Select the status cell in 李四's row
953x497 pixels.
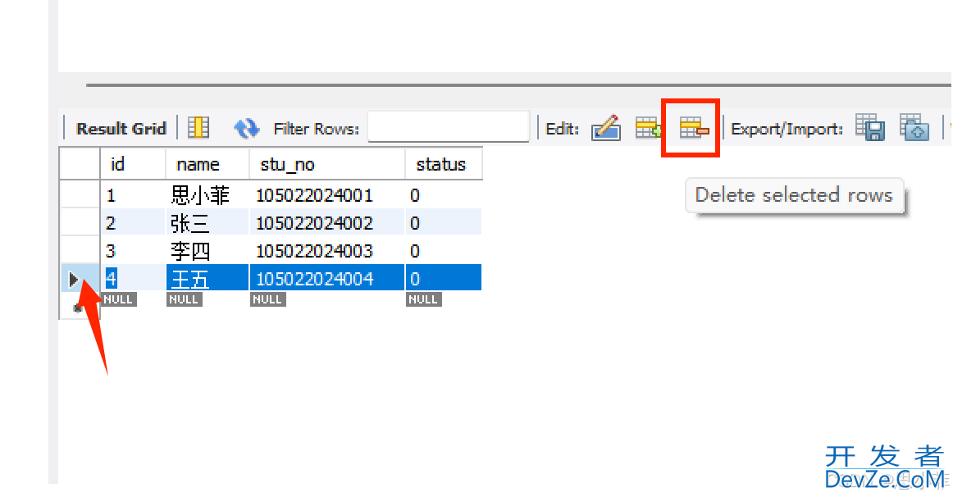click(x=444, y=251)
